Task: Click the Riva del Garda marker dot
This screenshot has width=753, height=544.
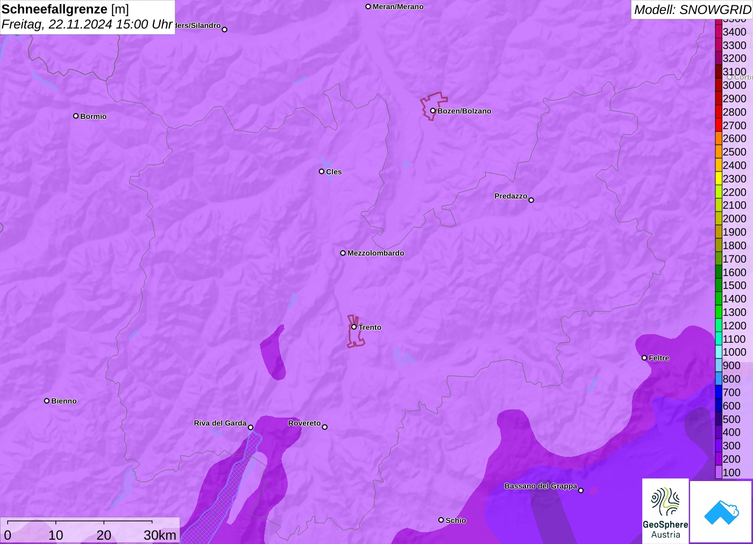Action: [x=251, y=427]
